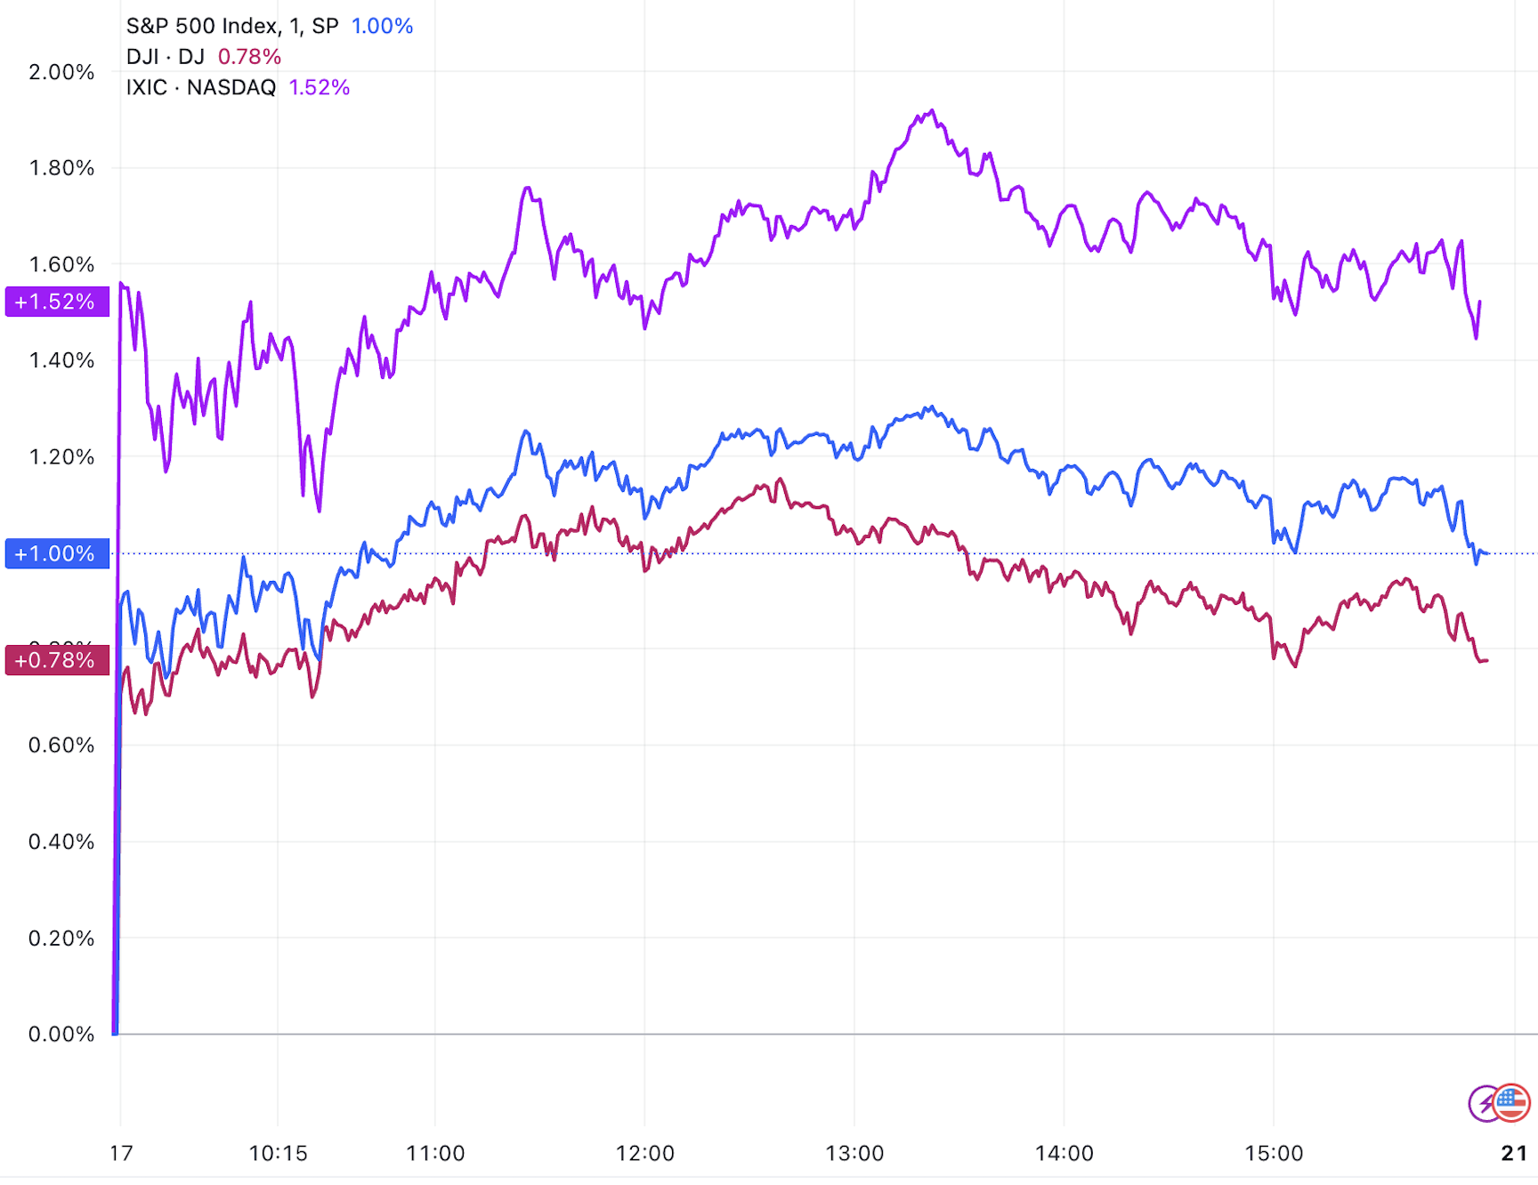
Task: Click the purple 1.52% legend value
Action: pos(319,87)
